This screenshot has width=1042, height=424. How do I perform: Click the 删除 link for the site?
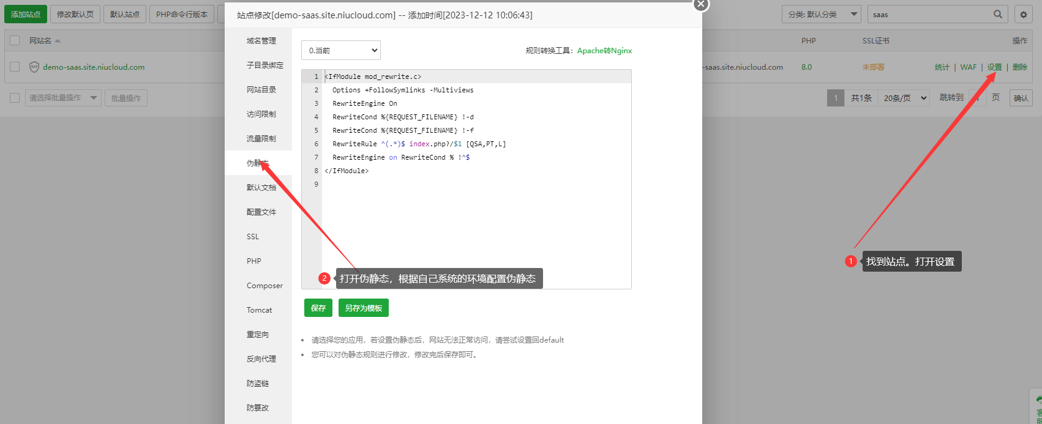click(x=1020, y=67)
